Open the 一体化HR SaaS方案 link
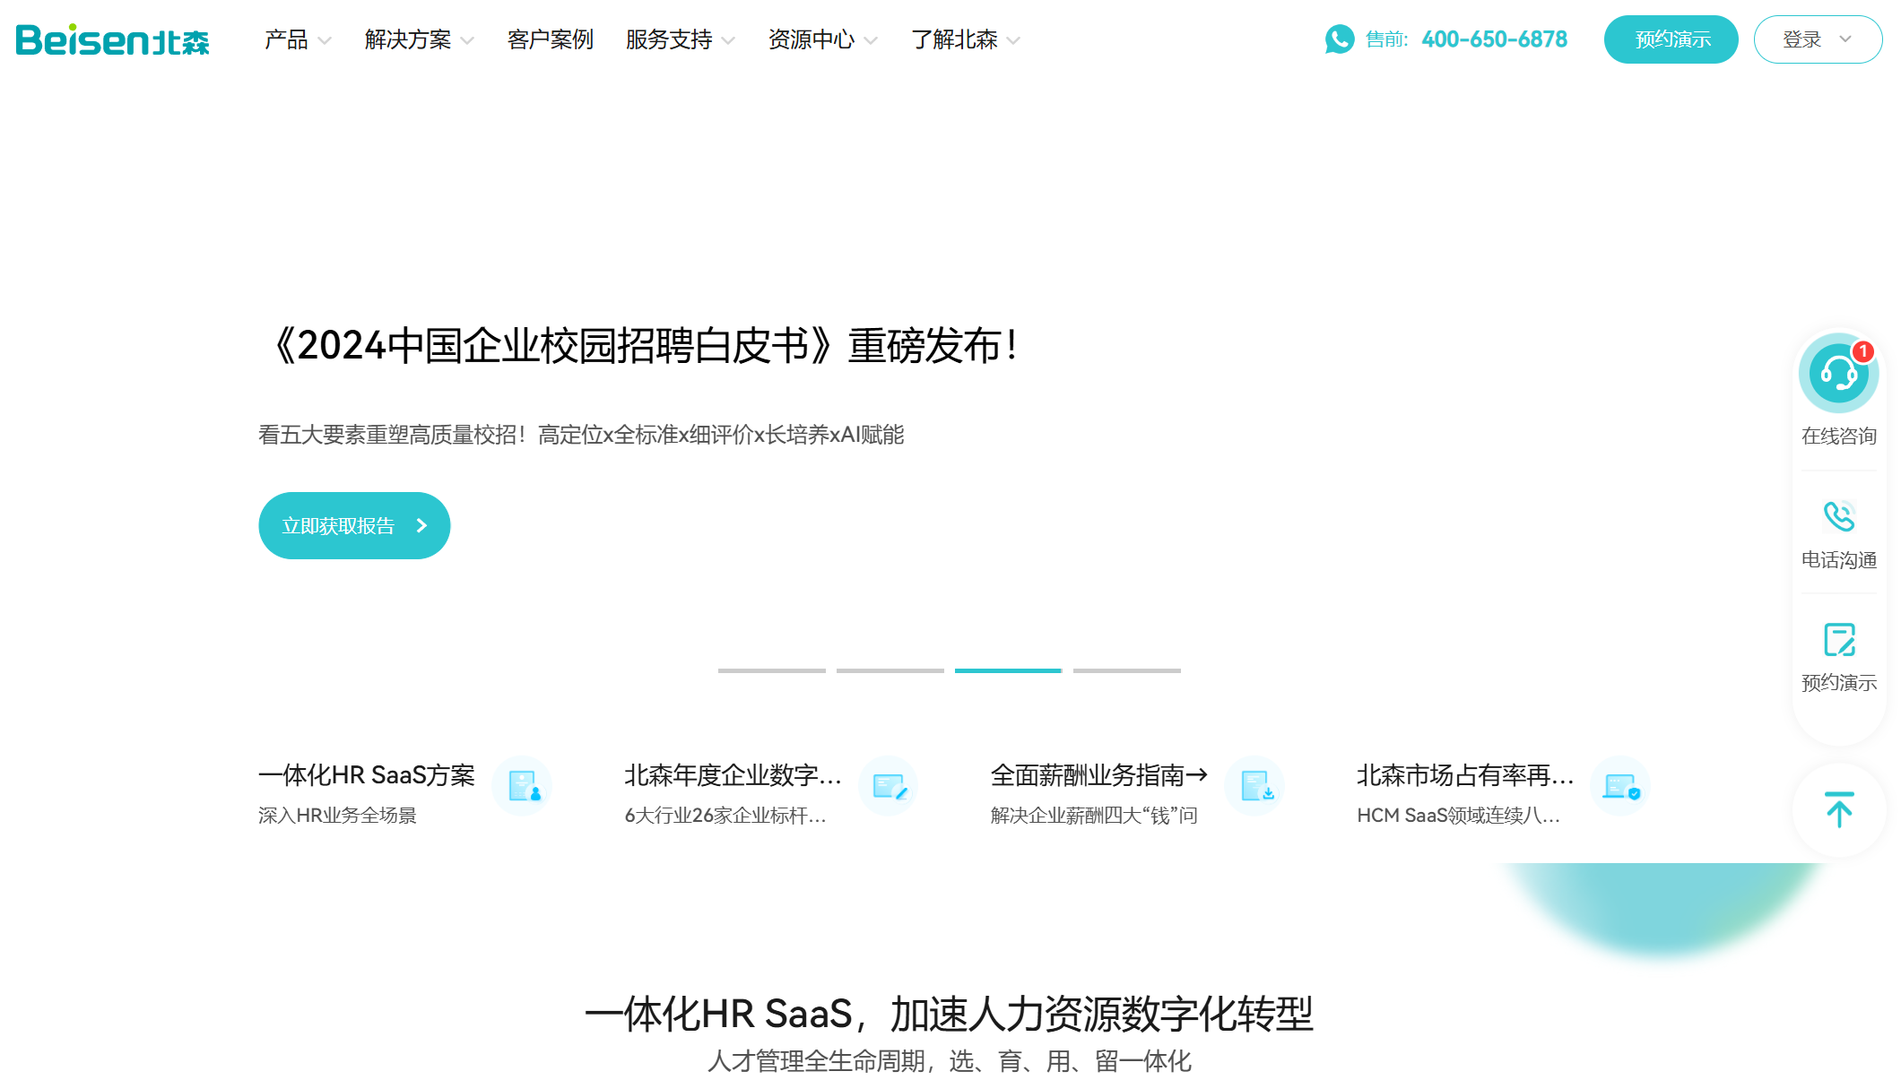The height and width of the screenshot is (1080, 1901). pos(367,775)
